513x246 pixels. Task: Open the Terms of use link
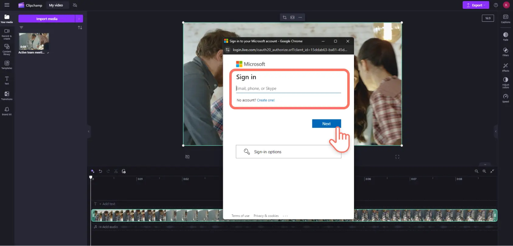pos(241,216)
